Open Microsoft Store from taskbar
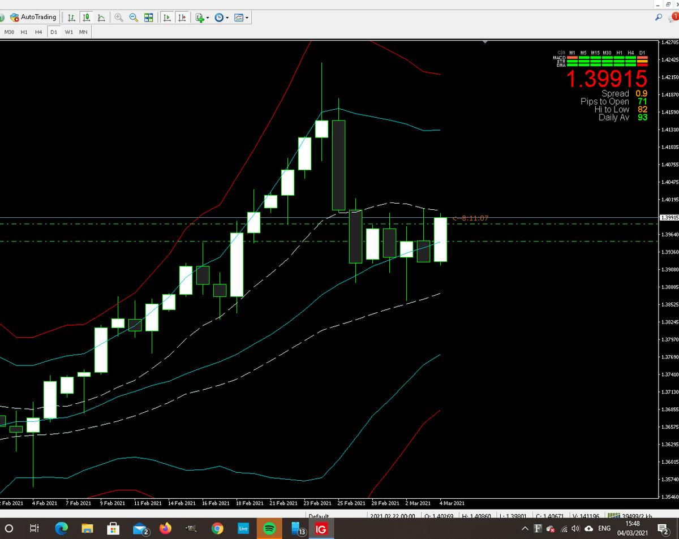This screenshot has width=679, height=539. (x=113, y=529)
